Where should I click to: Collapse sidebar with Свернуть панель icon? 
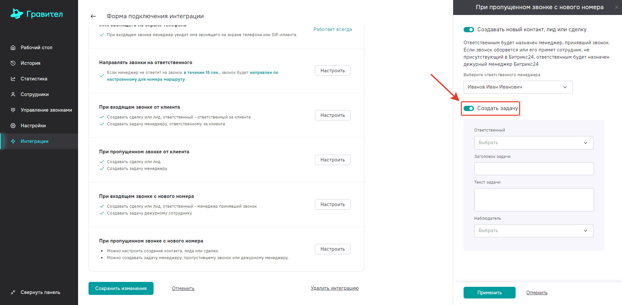tap(13, 292)
